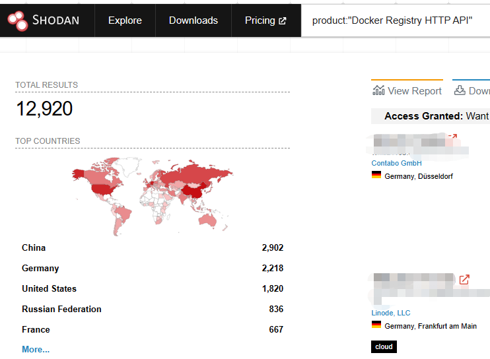Click the Pricing external link icon
Viewport: 490px width, 359px height.
[x=283, y=21]
